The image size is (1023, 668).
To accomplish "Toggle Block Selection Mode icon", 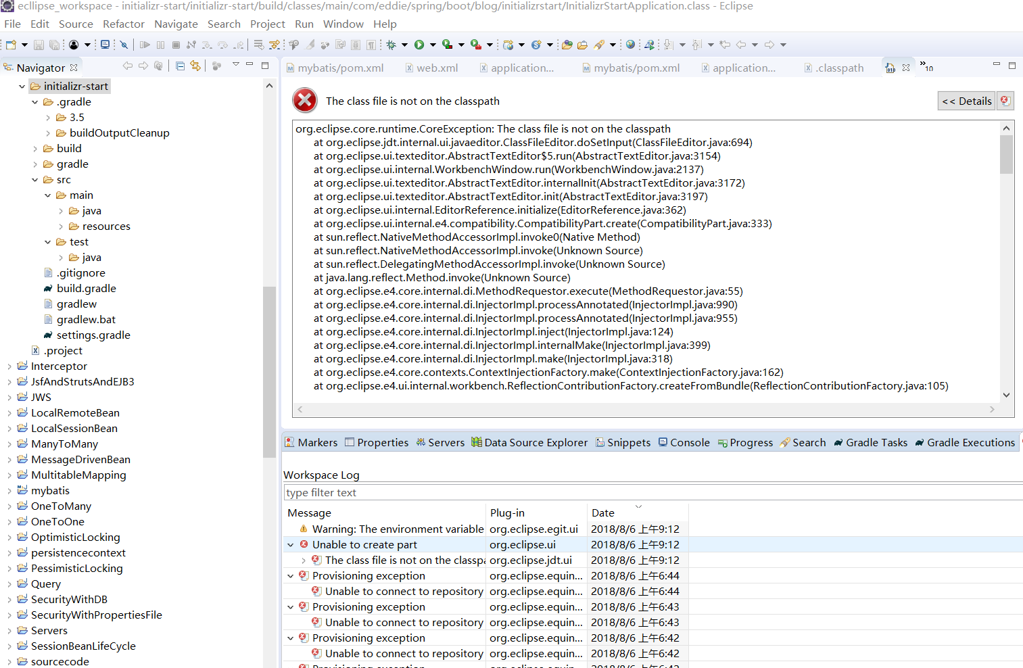I will click(x=356, y=45).
